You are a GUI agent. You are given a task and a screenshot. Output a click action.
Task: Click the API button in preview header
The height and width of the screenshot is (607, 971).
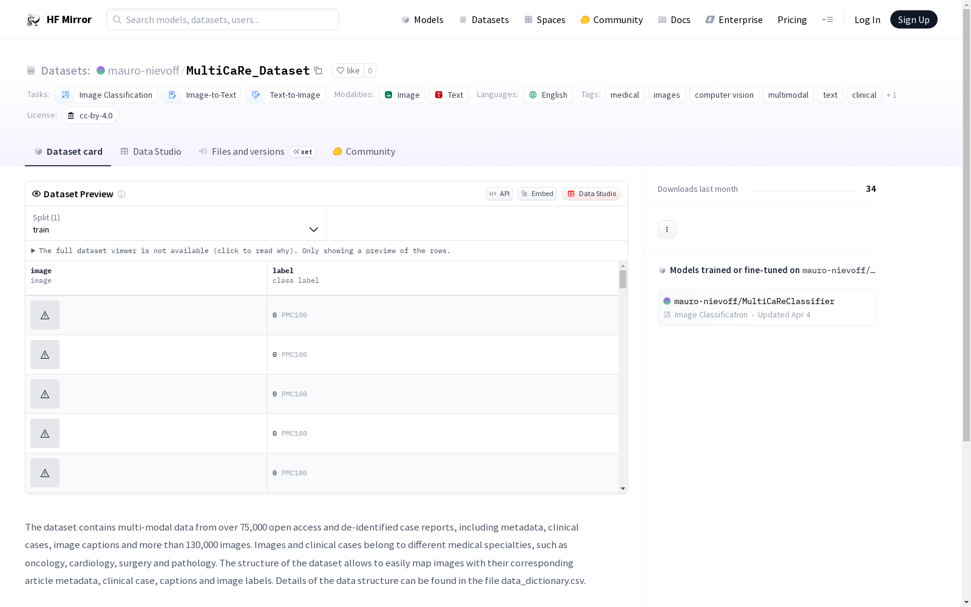[x=499, y=194]
